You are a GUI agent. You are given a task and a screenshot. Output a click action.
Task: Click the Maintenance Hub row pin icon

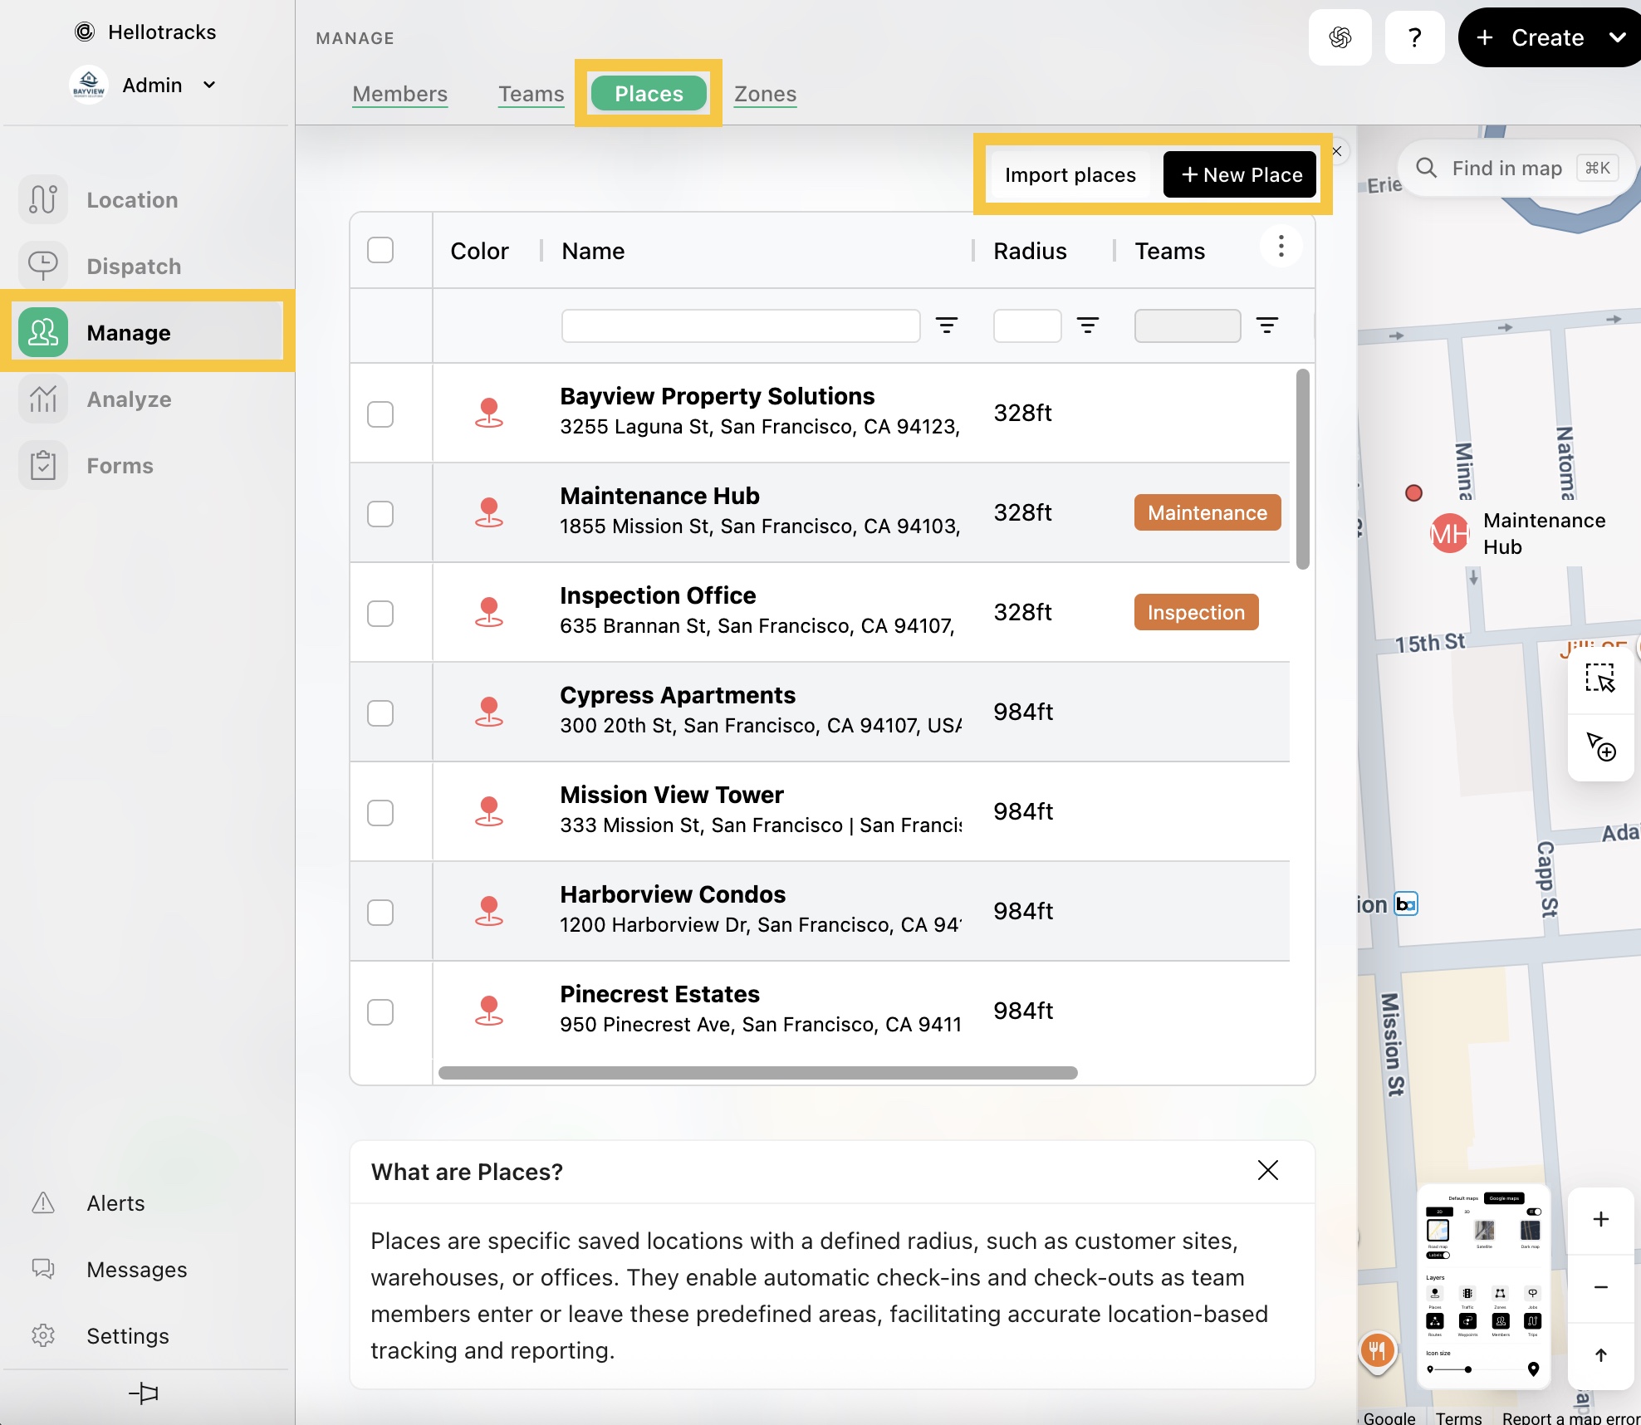489,512
